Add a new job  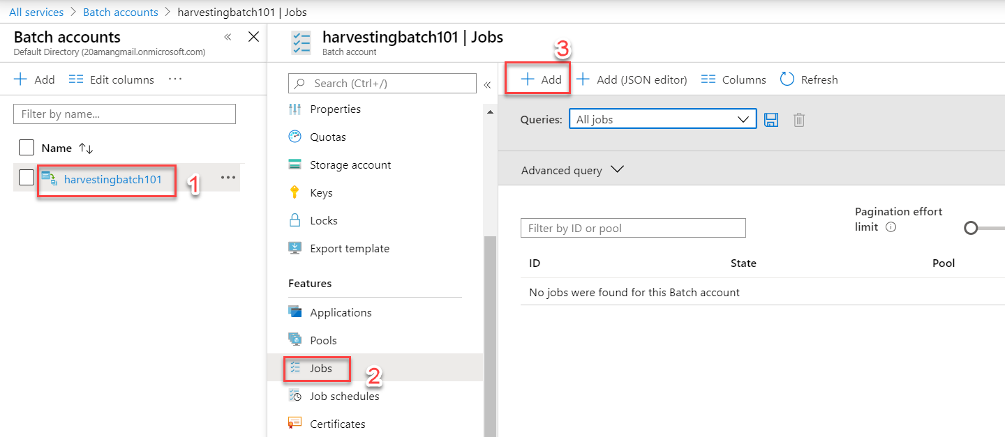pyautogui.click(x=542, y=79)
